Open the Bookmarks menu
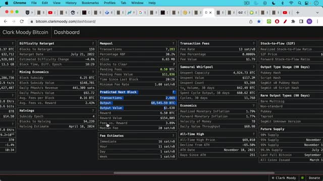Screen dimensions: 323x181 90,3
